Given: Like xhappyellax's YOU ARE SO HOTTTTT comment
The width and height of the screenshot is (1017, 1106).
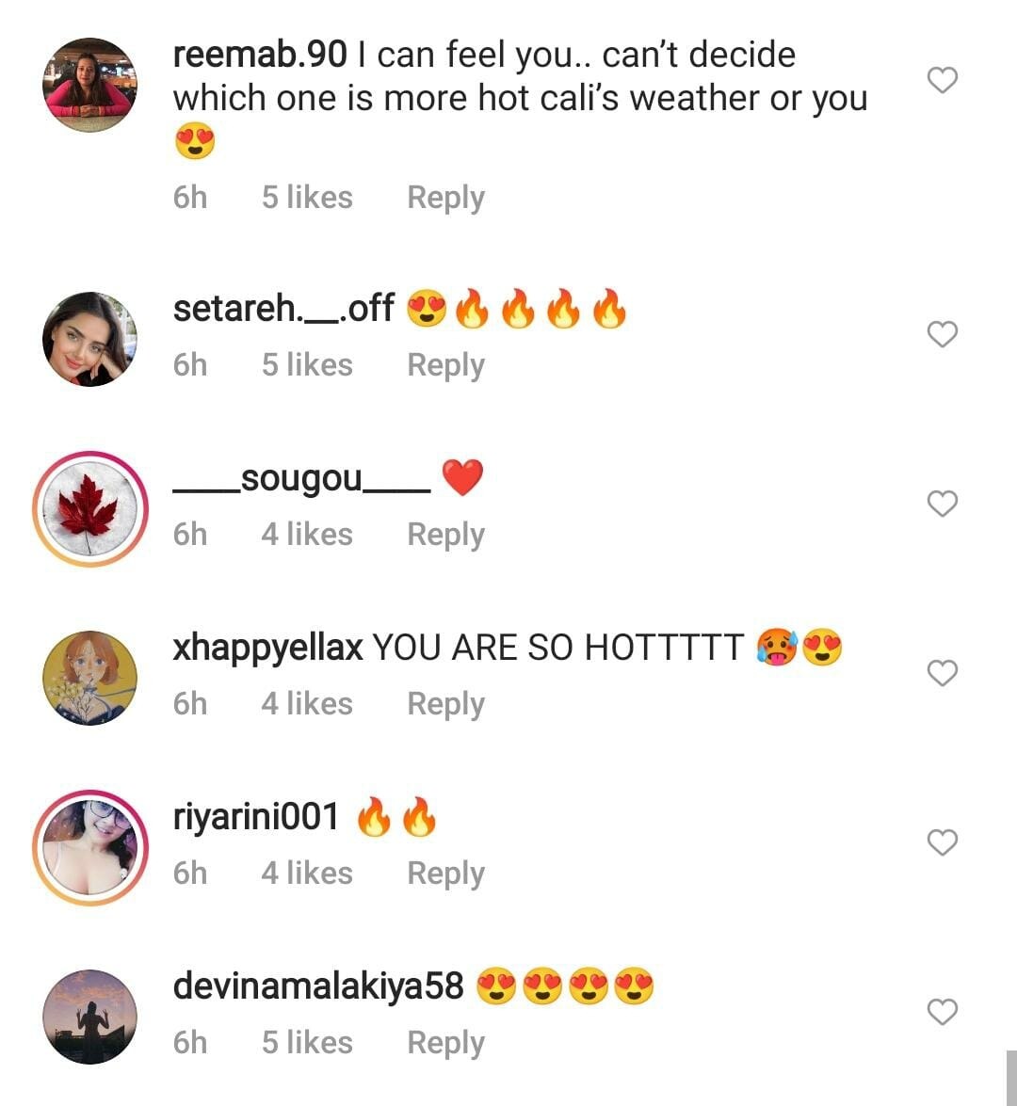Looking at the screenshot, I should 943,672.
